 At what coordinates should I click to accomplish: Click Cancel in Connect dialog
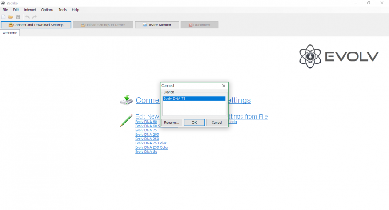pos(217,123)
